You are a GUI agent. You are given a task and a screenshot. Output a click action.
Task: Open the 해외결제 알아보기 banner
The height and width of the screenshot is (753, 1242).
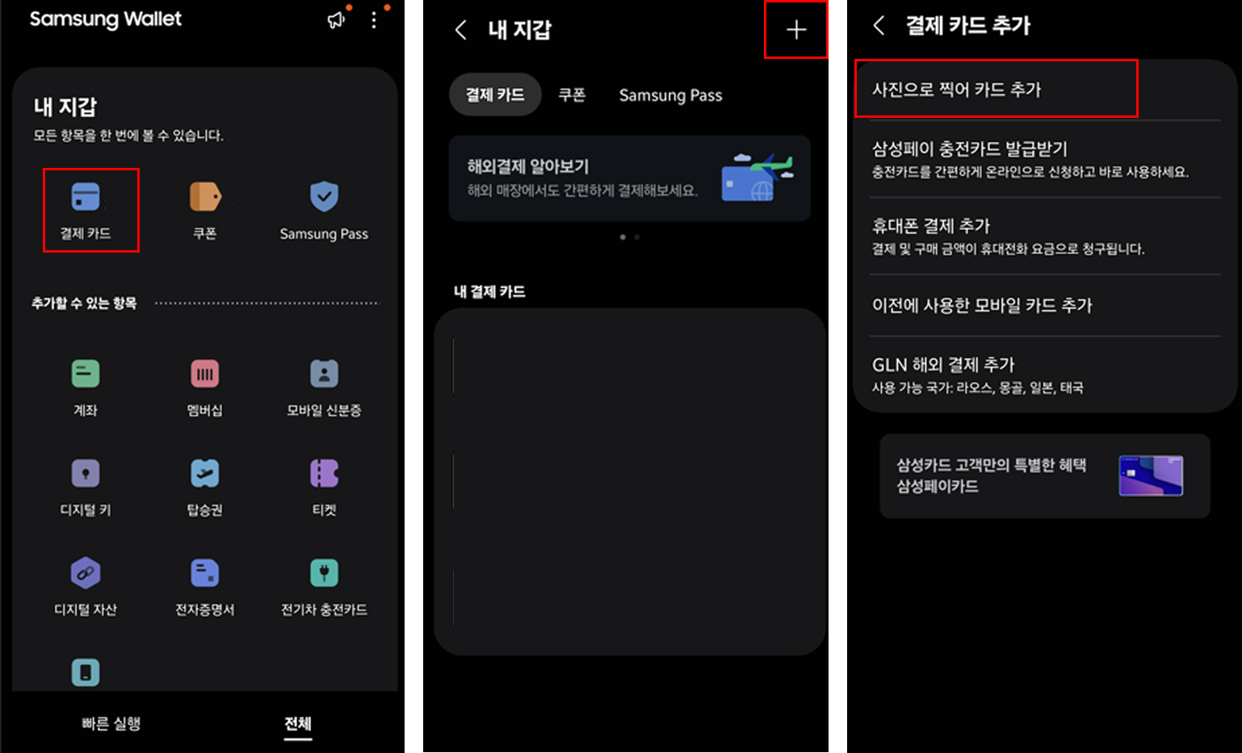click(629, 178)
